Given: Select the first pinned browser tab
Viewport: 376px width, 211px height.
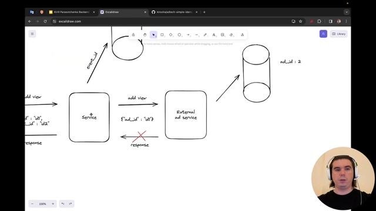Looking at the screenshot, I should [32, 12].
